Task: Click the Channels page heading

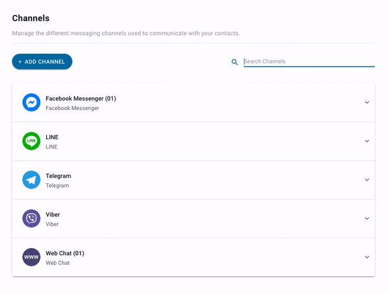Action: coord(30,18)
